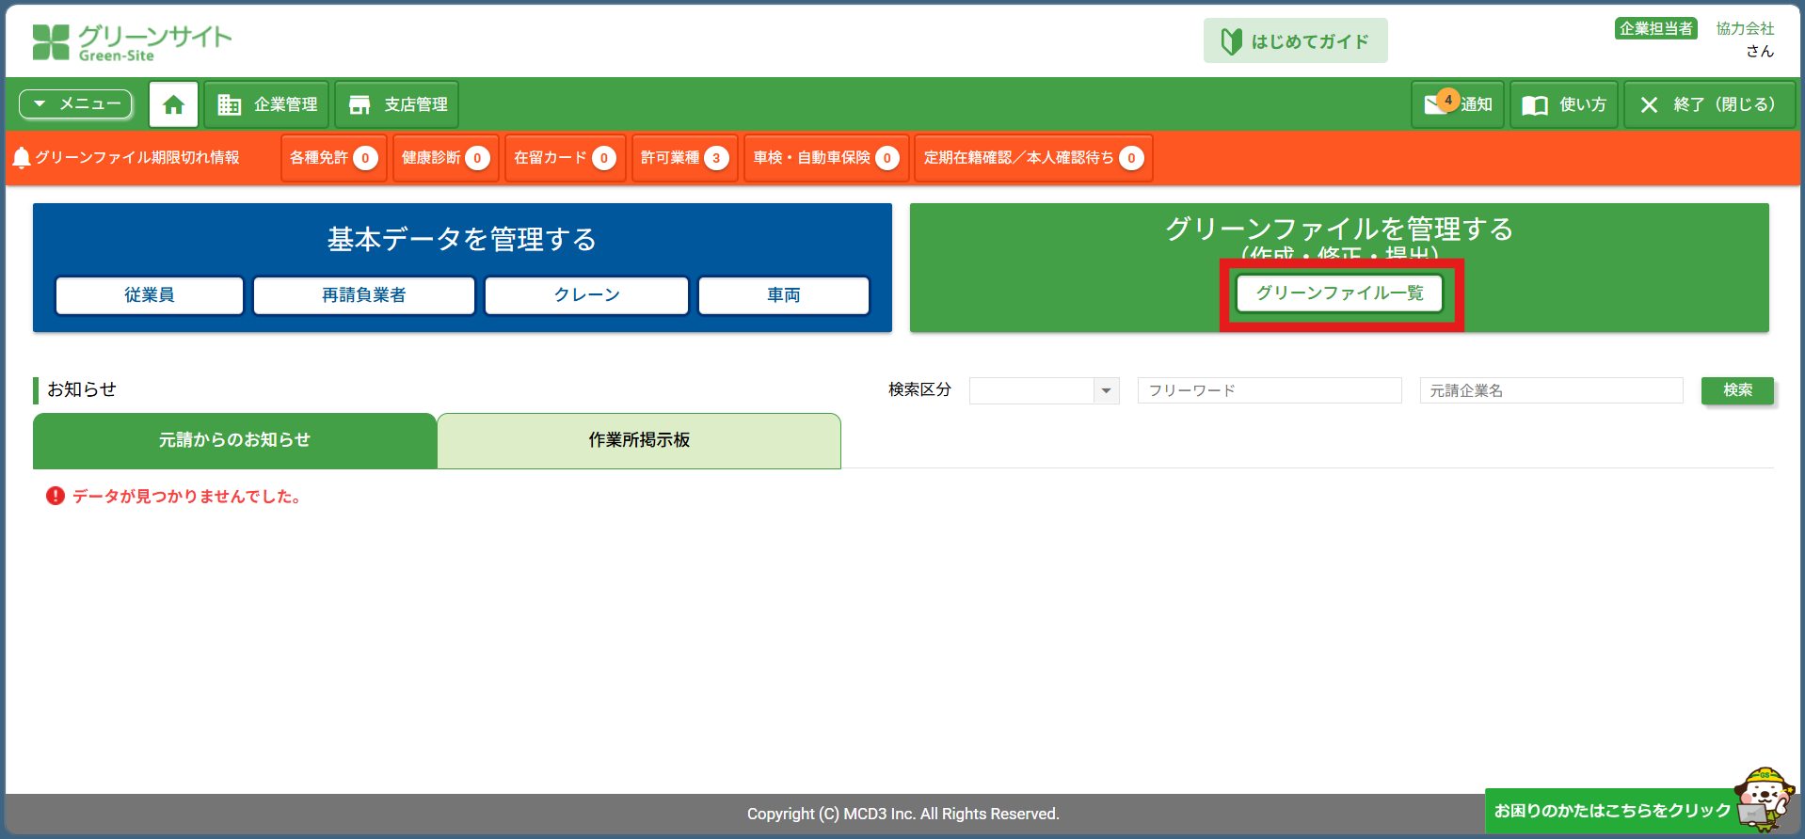Image resolution: width=1805 pixels, height=839 pixels.
Task: Open the notification envelope icon
Action: [x=1436, y=104]
